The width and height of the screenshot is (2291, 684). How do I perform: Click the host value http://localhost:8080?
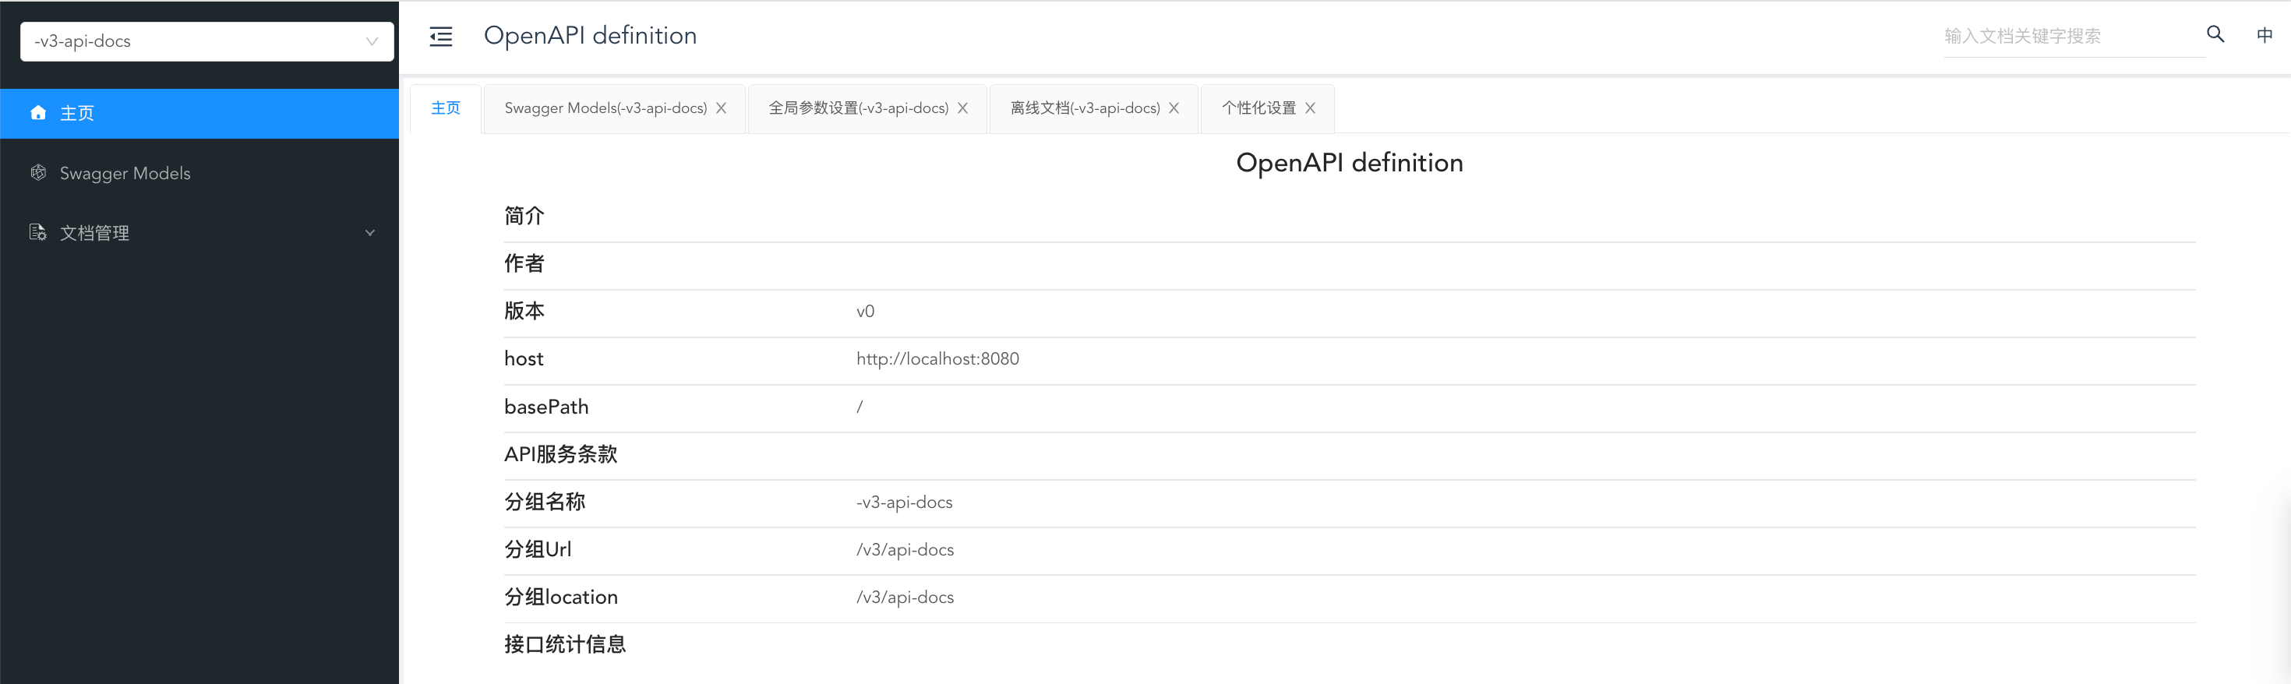pos(937,359)
